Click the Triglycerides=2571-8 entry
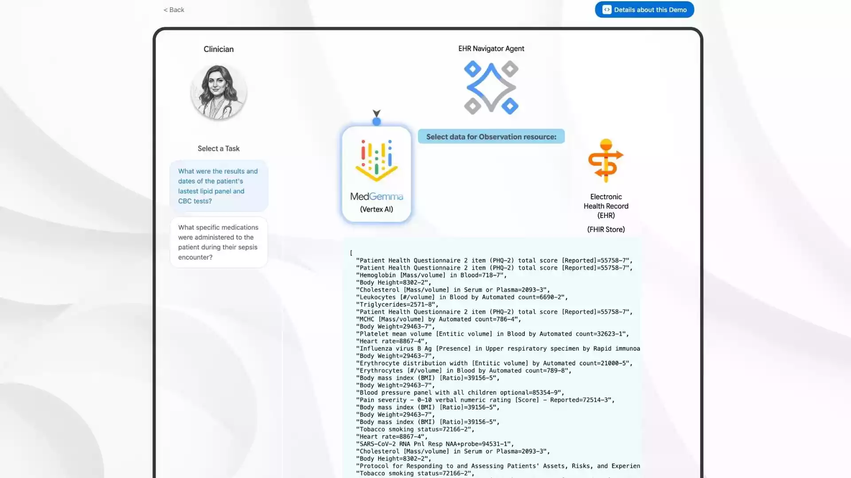 click(x=397, y=305)
